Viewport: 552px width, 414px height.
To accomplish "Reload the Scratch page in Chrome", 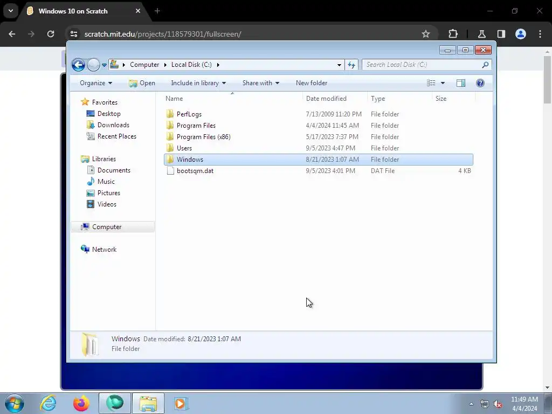I will (51, 34).
